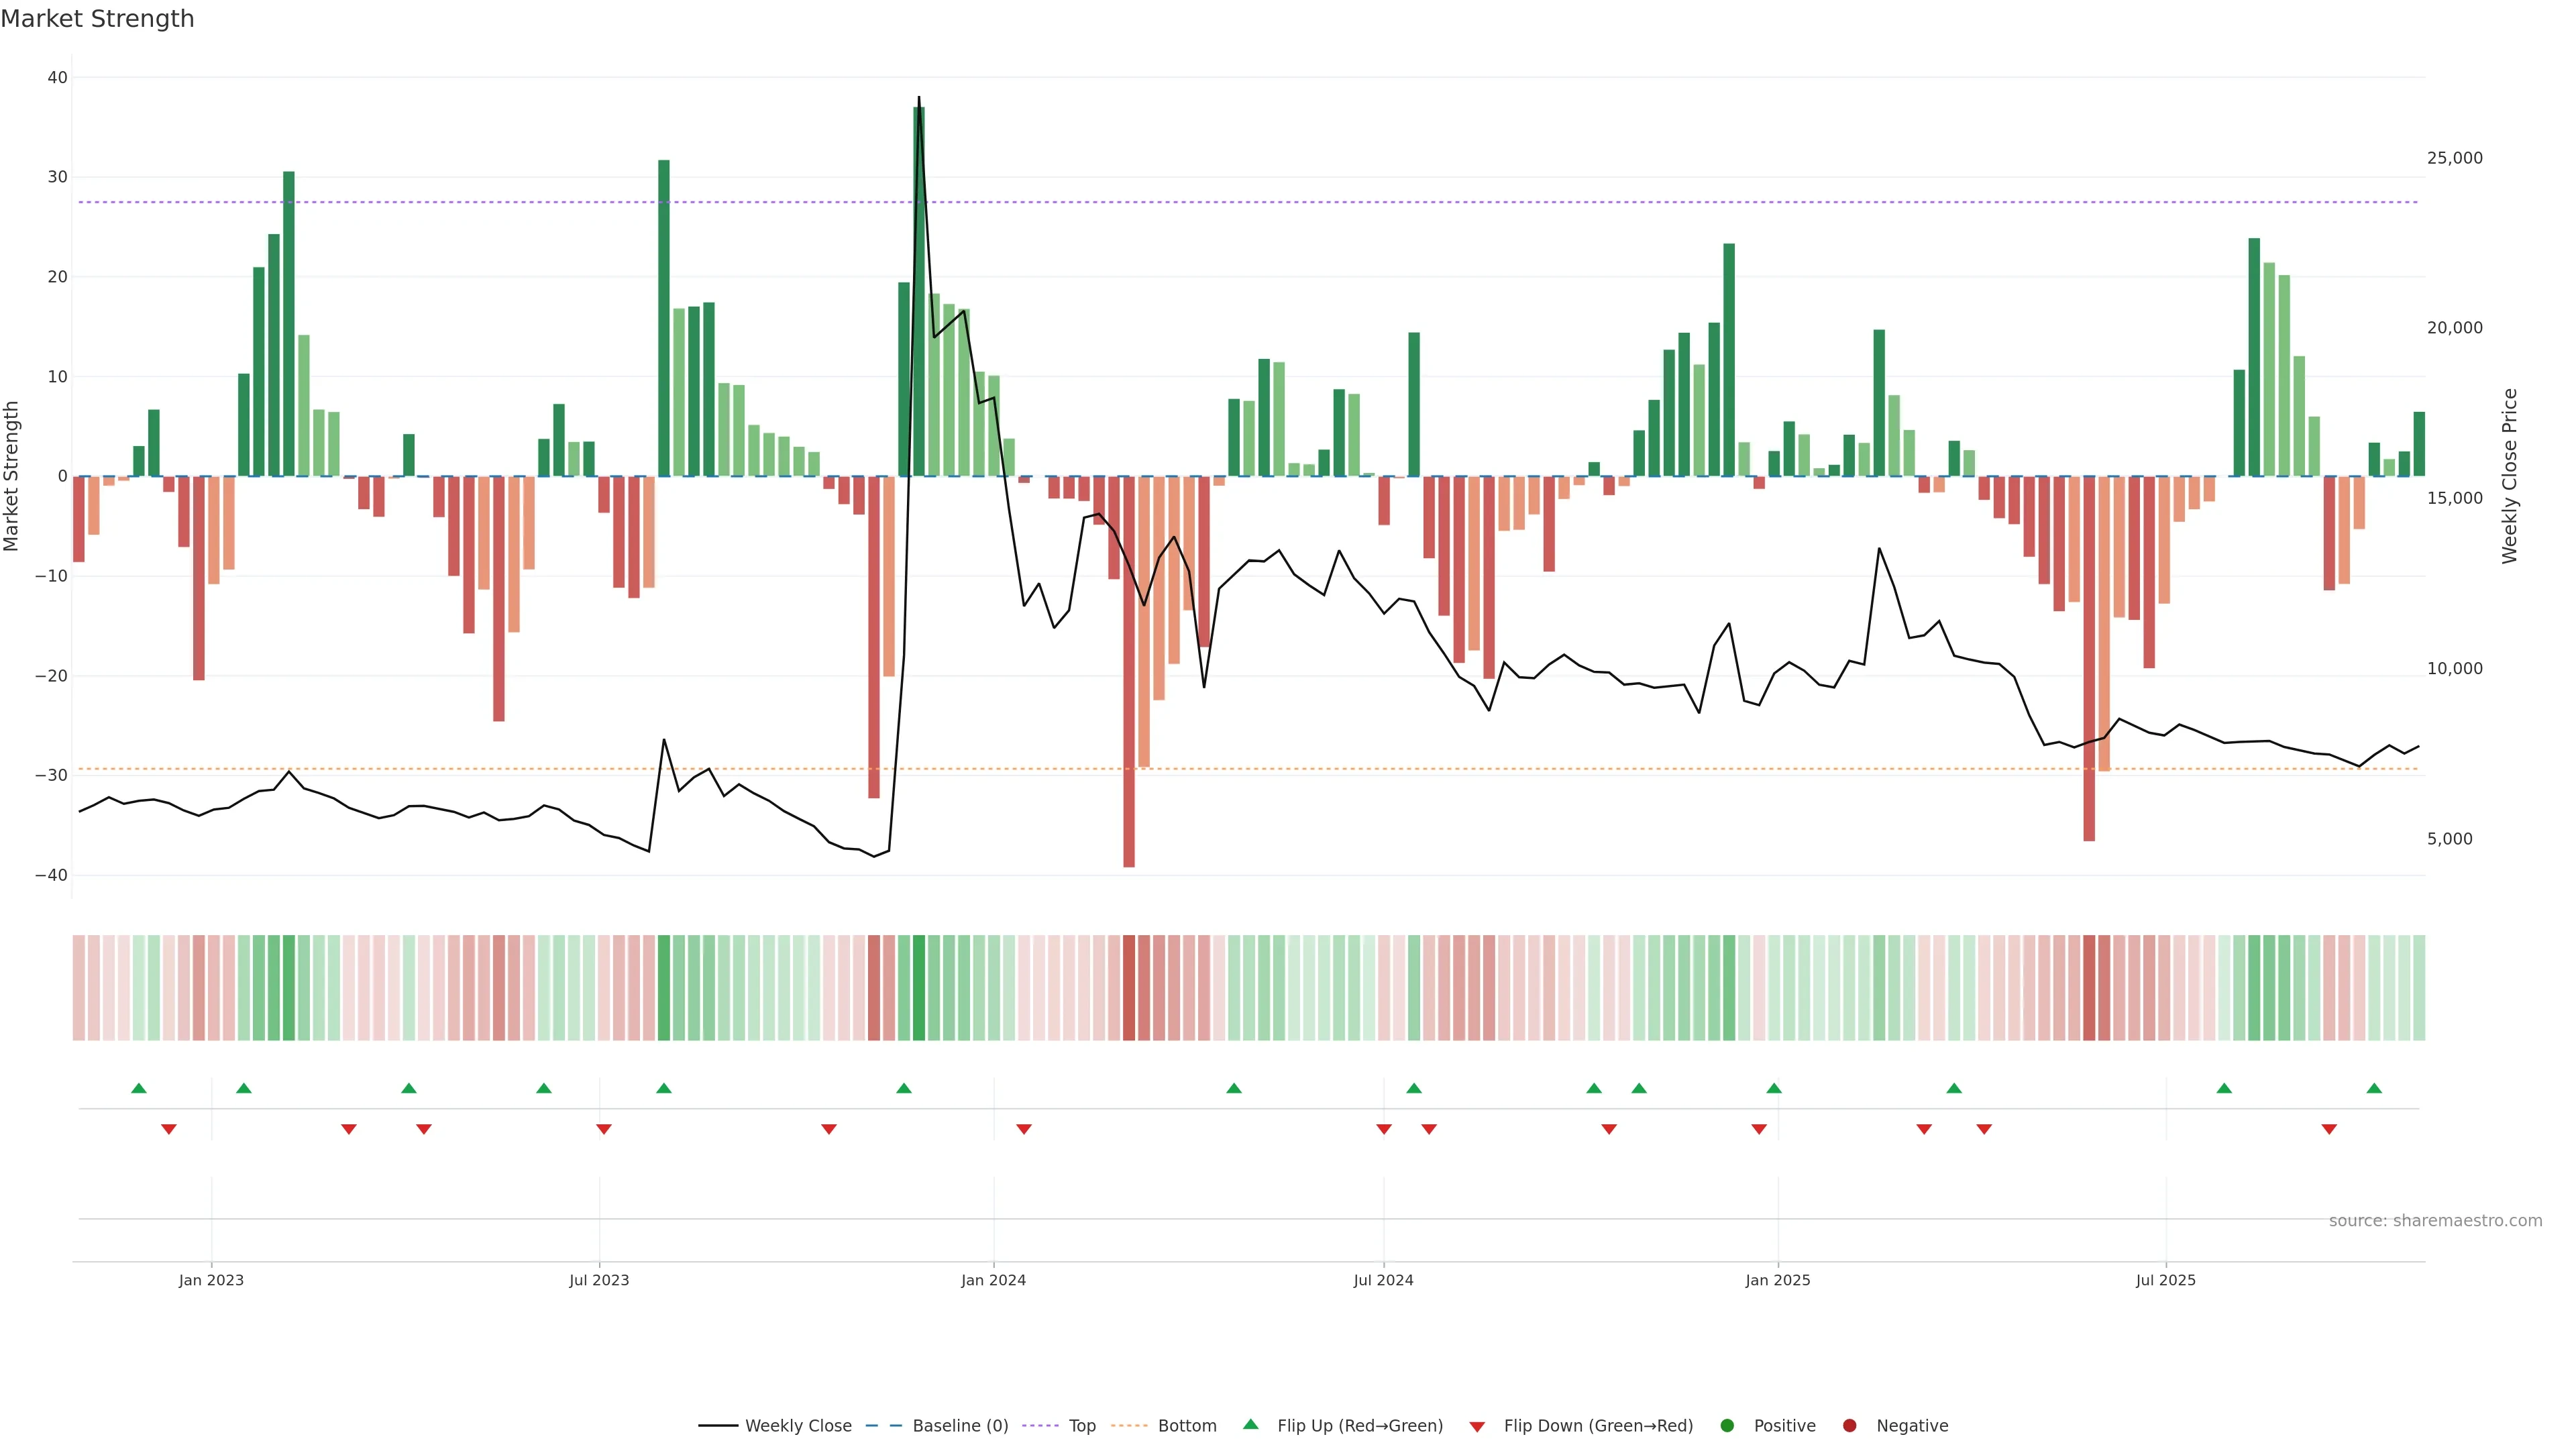Click the rightmost green Flip Up marker
This screenshot has width=2576, height=1449.
click(2374, 1088)
